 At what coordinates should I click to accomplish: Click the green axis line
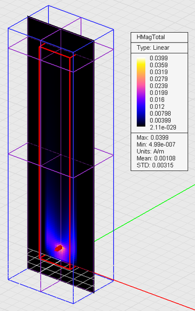click(144, 213)
